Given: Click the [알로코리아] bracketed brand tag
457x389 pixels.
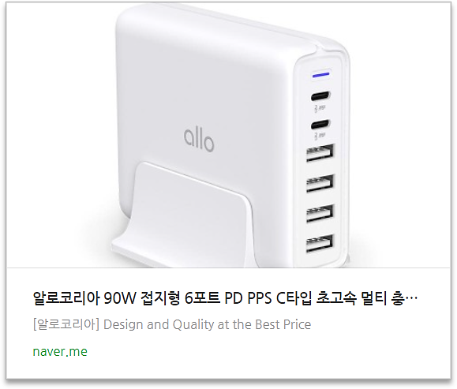Looking at the screenshot, I should (x=66, y=324).
